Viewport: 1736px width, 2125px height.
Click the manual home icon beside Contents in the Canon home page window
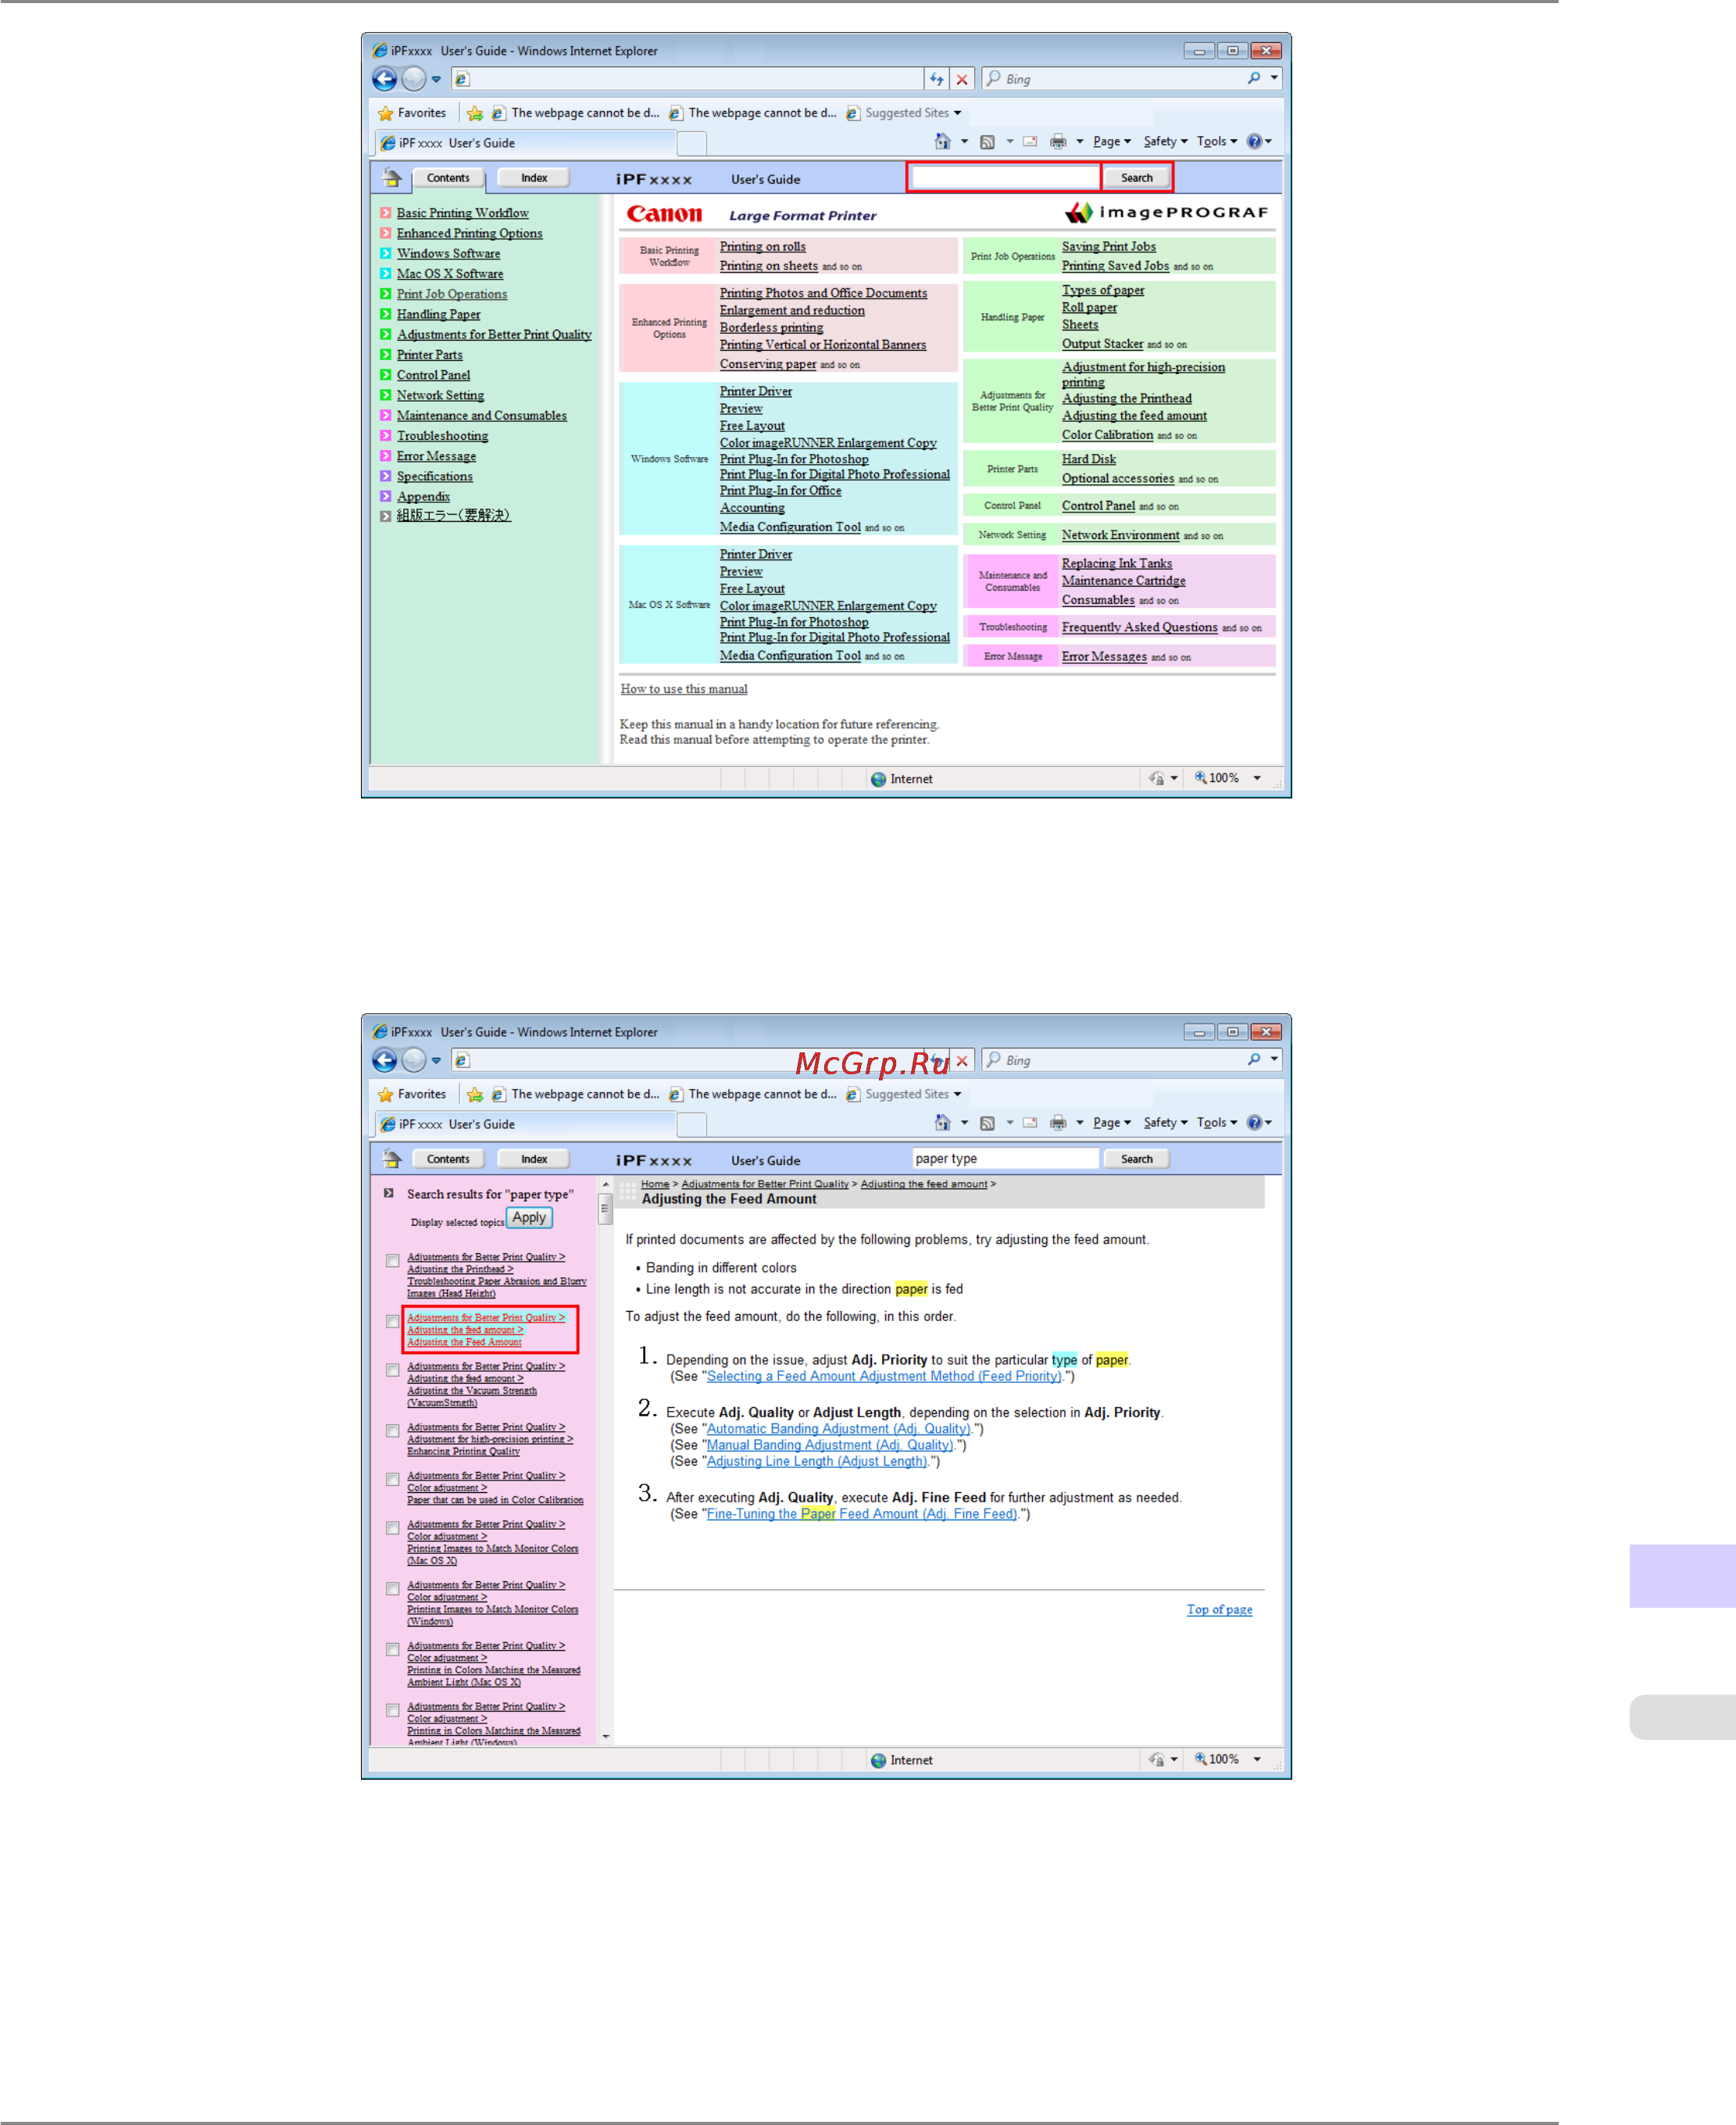click(x=392, y=178)
